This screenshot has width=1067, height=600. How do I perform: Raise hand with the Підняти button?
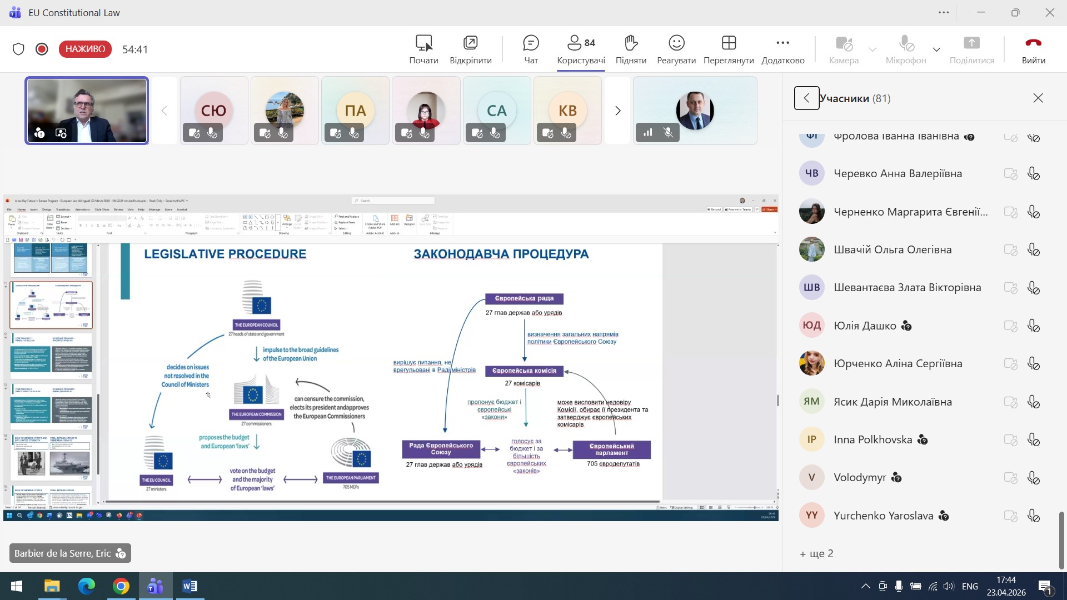pyautogui.click(x=631, y=49)
